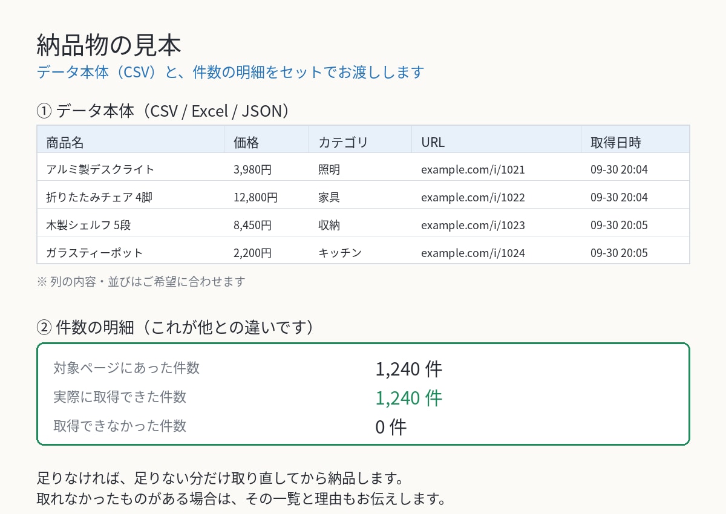The width and height of the screenshot is (726, 514).
Task: Select the category cell キッチン
Action: [x=340, y=253]
